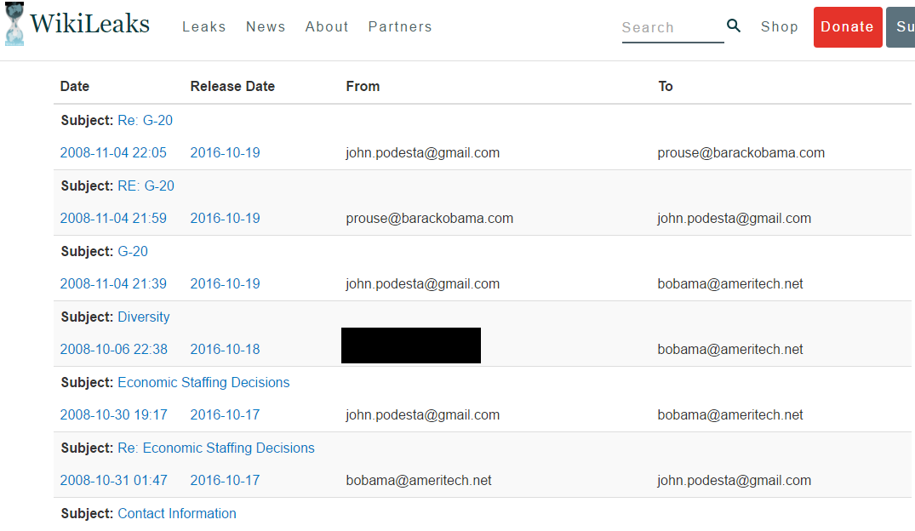915x531 pixels.
Task: Open the Leaks menu
Action: pos(203,27)
